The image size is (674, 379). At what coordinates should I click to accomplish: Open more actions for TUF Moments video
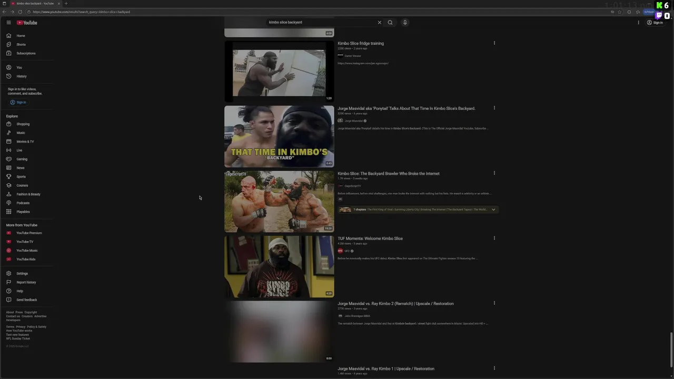[x=494, y=238]
